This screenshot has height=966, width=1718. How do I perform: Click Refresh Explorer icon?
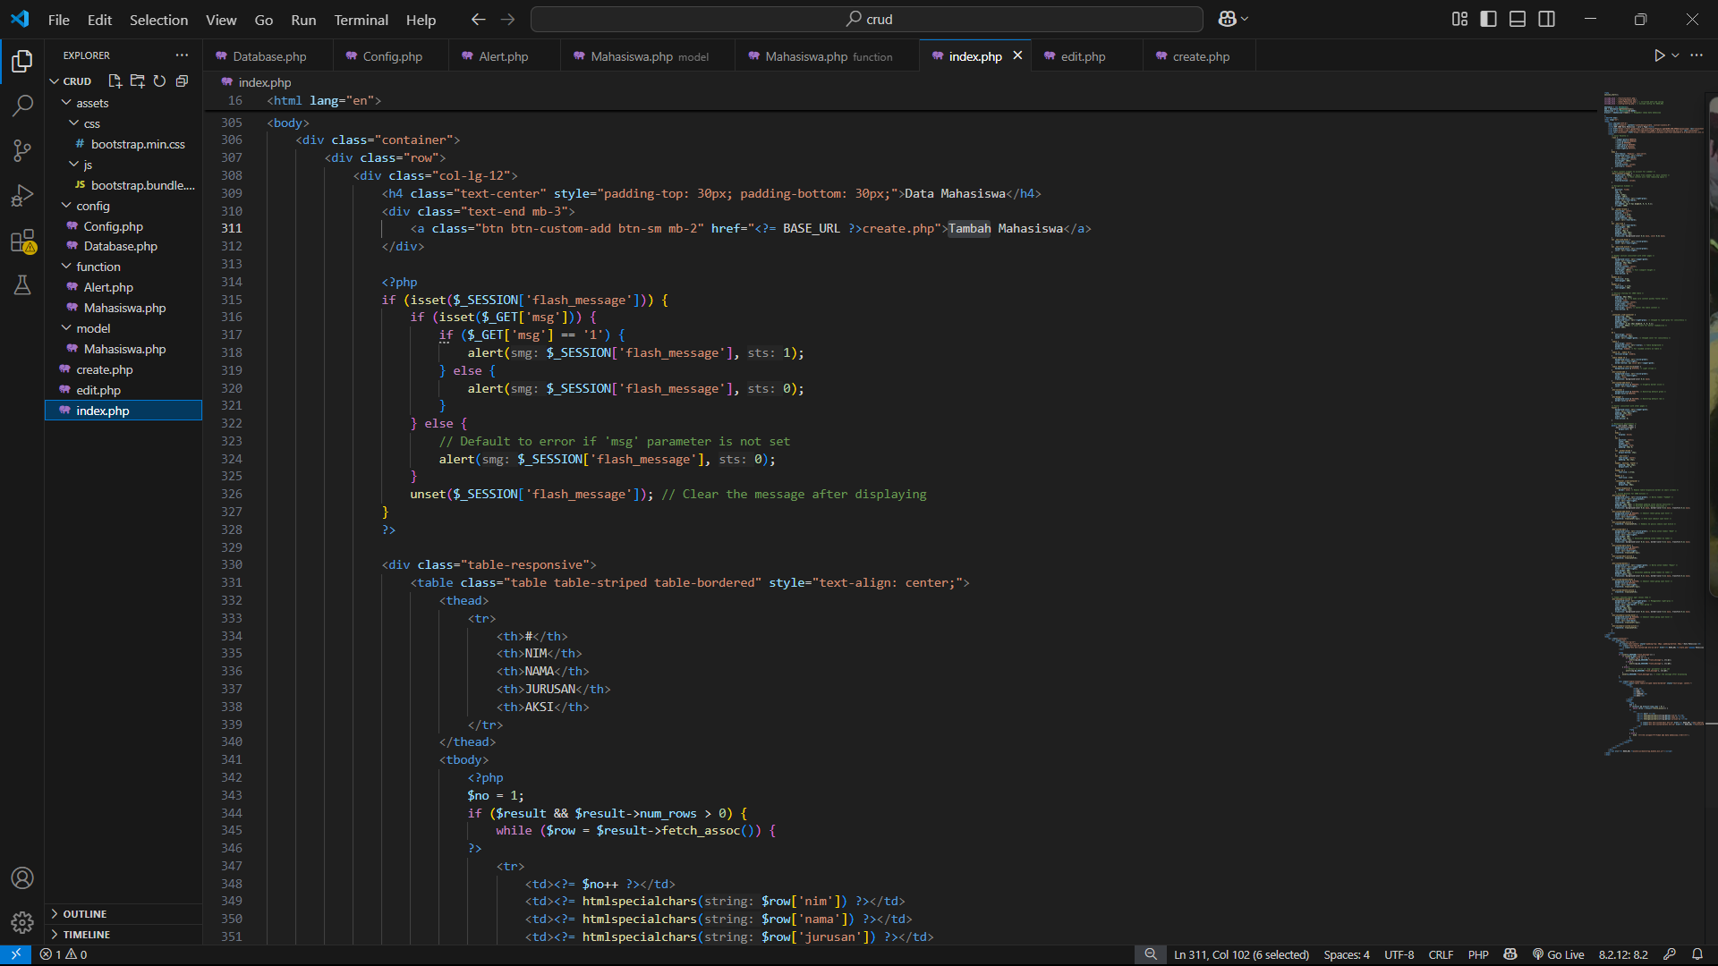pos(159,81)
